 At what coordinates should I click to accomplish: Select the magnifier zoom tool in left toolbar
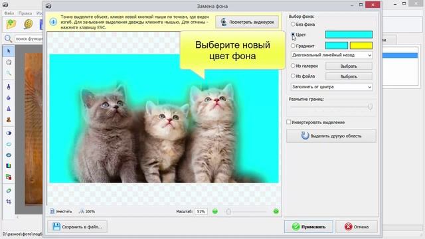pyautogui.click(x=9, y=73)
